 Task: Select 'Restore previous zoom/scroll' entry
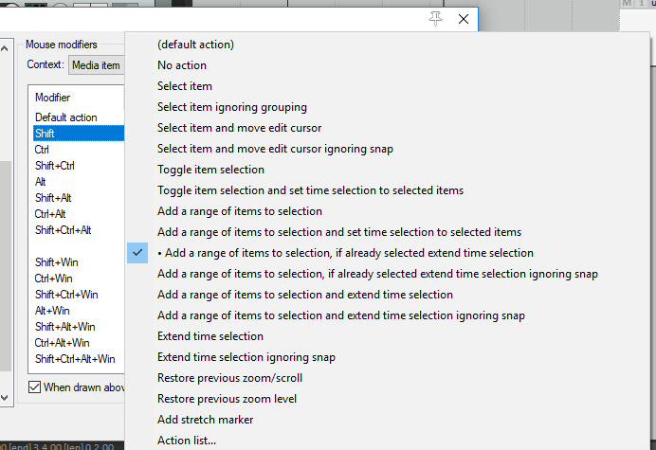coord(230,378)
